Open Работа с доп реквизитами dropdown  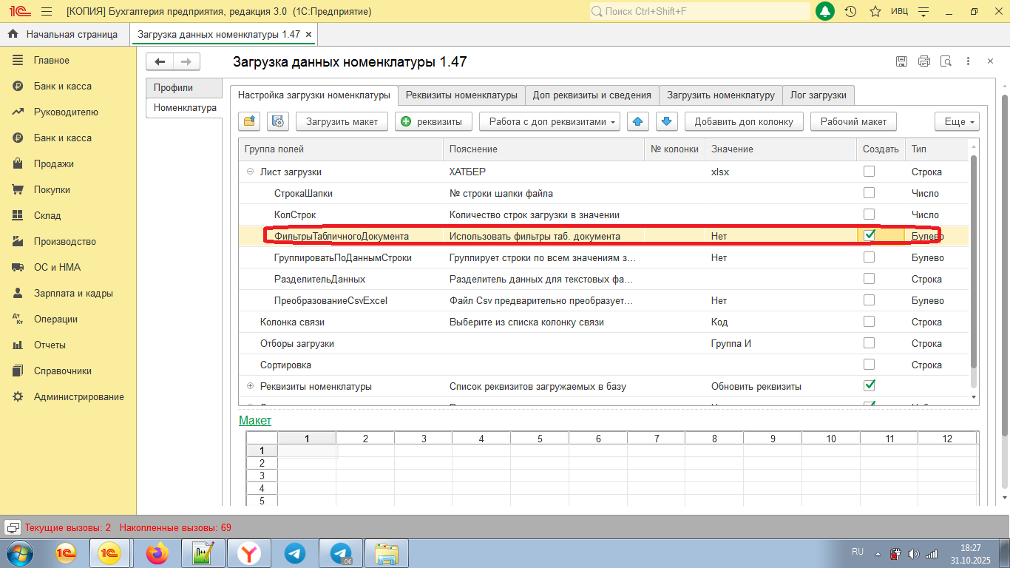(x=549, y=121)
